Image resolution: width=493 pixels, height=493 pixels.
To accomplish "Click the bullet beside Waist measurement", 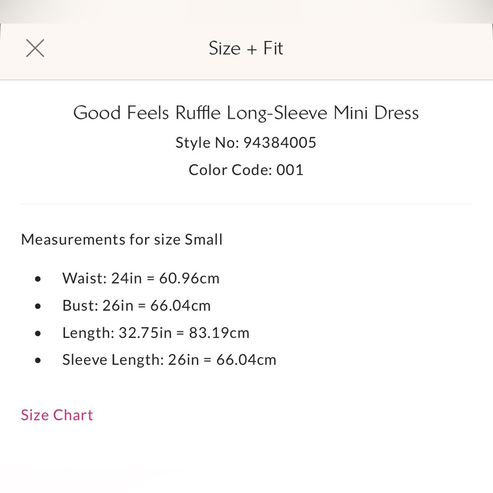I will pyautogui.click(x=38, y=279).
